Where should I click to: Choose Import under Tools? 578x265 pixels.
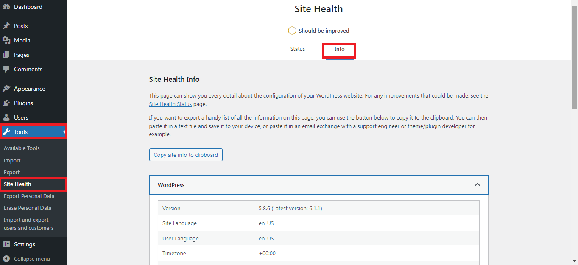click(x=12, y=160)
